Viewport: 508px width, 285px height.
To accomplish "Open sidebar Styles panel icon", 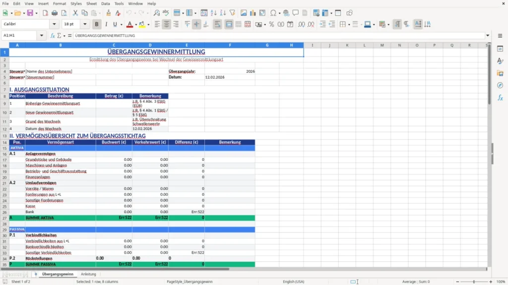I will [x=500, y=61].
